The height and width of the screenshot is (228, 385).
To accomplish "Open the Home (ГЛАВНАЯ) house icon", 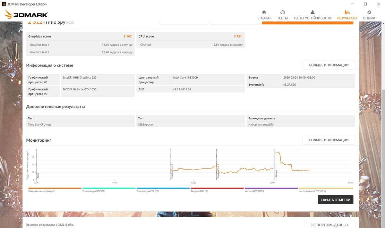I will pos(264,12).
